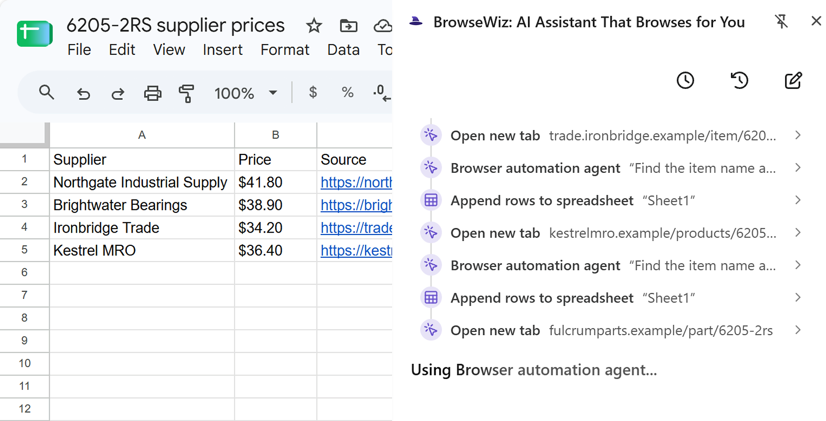
Task: Unpin the BrowseWiz side panel
Action: coord(781,21)
